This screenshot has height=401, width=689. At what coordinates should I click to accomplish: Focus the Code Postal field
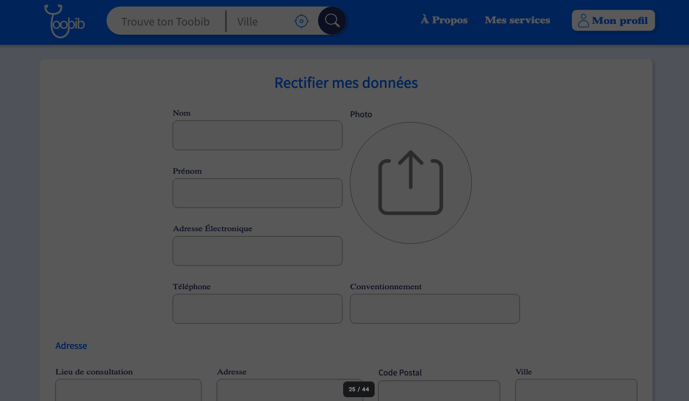coord(439,392)
